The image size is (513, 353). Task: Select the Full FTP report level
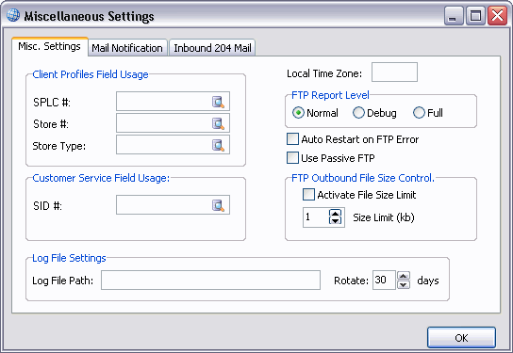tap(419, 113)
